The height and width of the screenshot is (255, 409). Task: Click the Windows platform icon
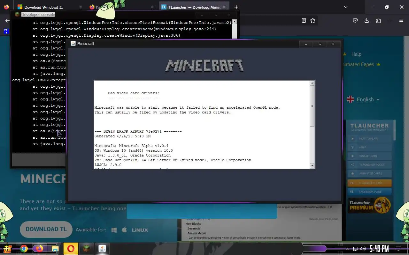pos(114,230)
